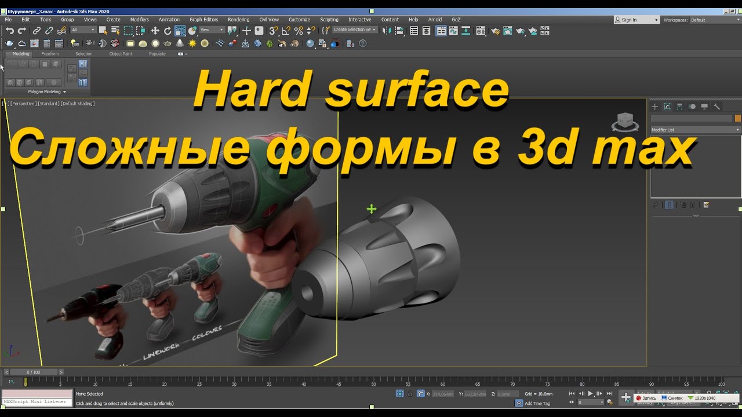Click the current frame number field
This screenshot has width=742, height=417.
point(591,402)
